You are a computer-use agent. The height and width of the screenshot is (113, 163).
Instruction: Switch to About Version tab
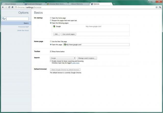[12, 4]
